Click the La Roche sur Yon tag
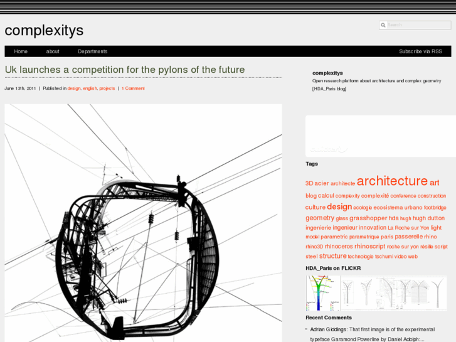The width and height of the screenshot is (456, 342). coord(408,228)
